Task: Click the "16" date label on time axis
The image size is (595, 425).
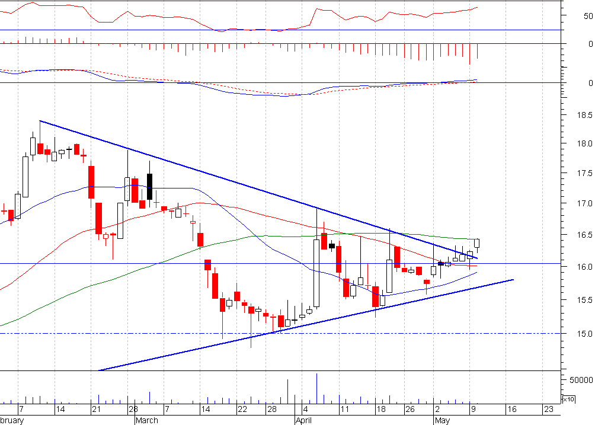Action: coord(512,409)
